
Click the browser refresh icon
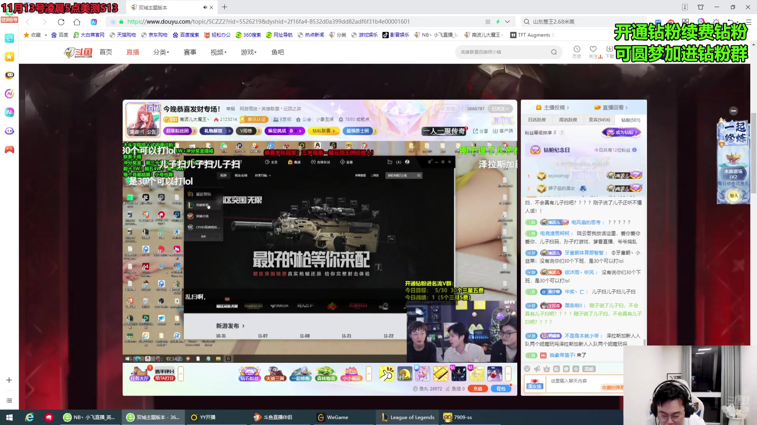[x=61, y=22]
